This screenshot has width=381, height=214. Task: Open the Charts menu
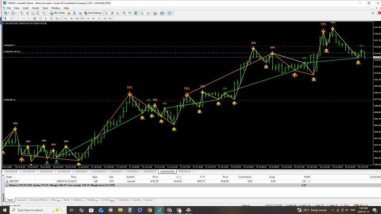(35, 8)
